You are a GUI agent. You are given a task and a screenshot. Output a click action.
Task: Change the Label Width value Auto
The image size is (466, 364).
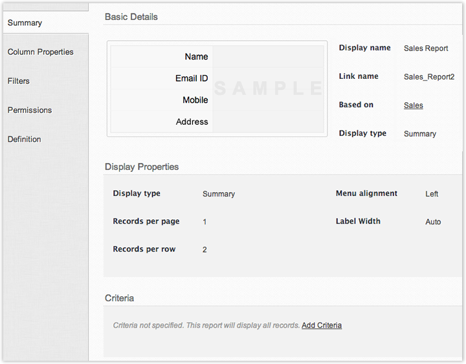(433, 222)
